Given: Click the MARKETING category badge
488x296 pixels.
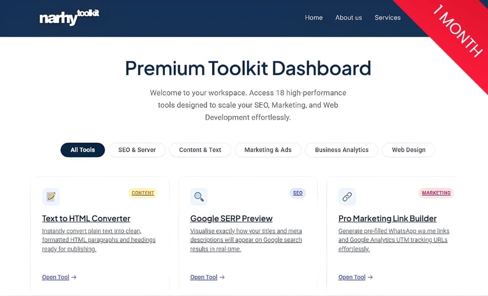Looking at the screenshot, I should pyautogui.click(x=436, y=193).
